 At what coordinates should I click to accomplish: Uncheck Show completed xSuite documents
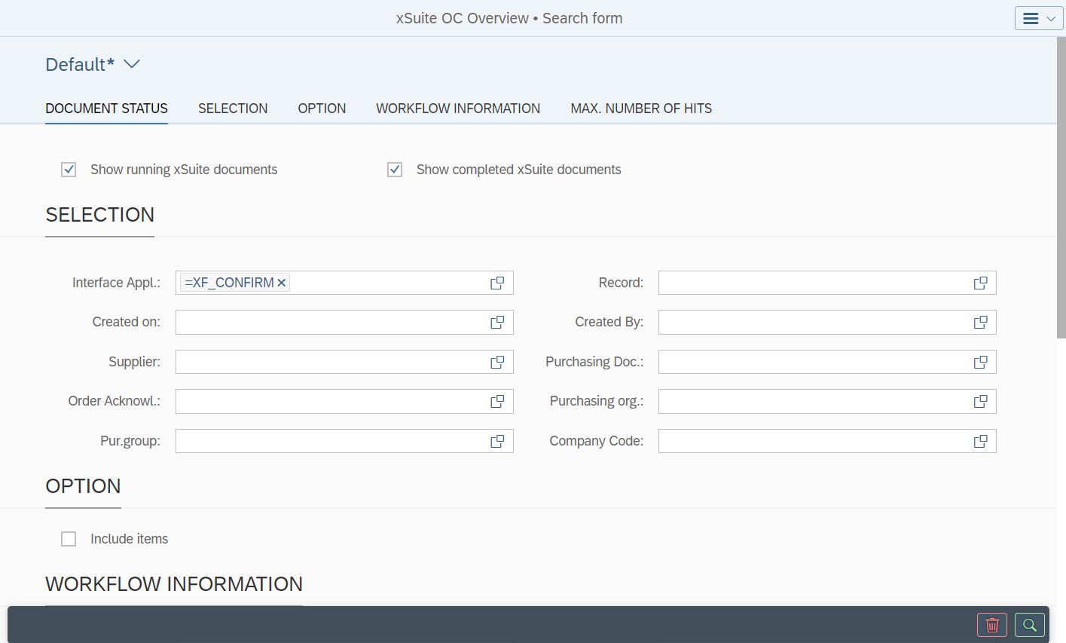click(x=395, y=170)
